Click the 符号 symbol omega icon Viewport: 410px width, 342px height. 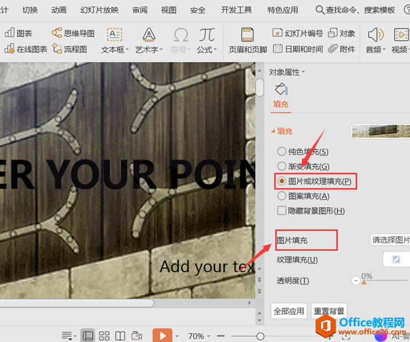point(181,35)
